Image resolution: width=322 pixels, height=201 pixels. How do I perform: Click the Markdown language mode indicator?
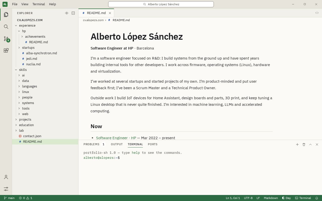click(x=271, y=198)
